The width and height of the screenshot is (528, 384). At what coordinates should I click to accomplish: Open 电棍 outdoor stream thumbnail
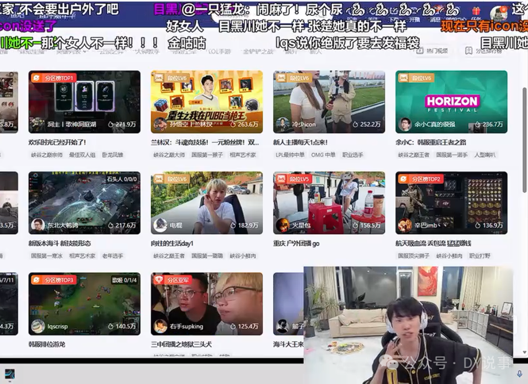pyautogui.click(x=207, y=203)
